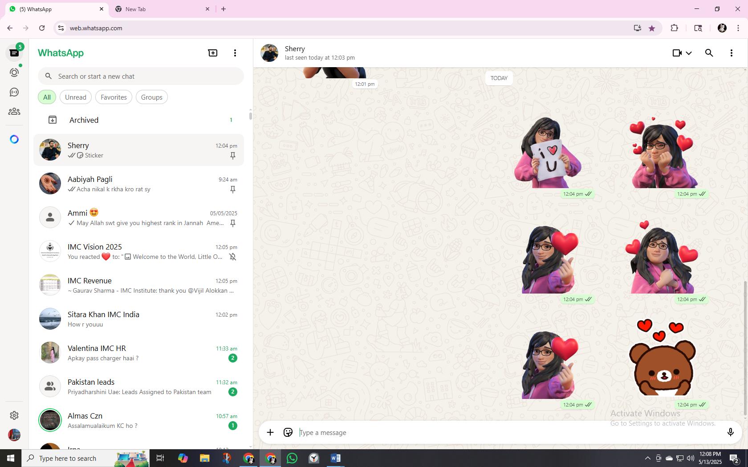Click the attach plus icon
748x467 pixels.
pyautogui.click(x=270, y=432)
